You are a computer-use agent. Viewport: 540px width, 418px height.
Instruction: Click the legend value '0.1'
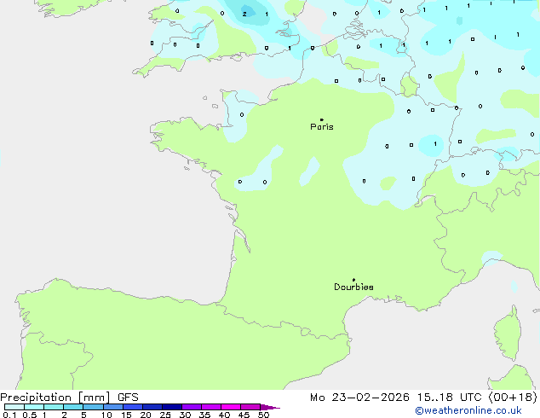tap(9, 415)
